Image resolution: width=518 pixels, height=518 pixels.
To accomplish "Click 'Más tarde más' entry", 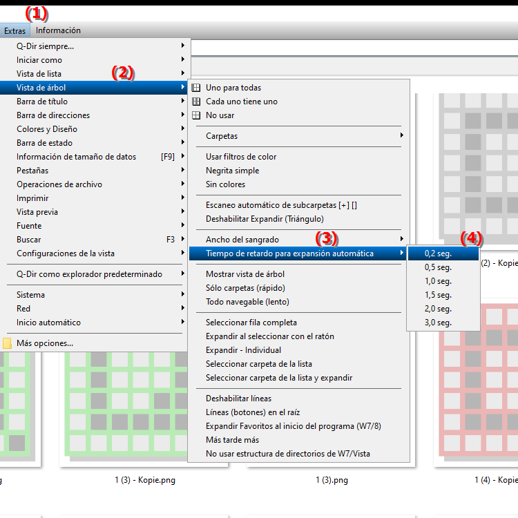I will point(298,440).
